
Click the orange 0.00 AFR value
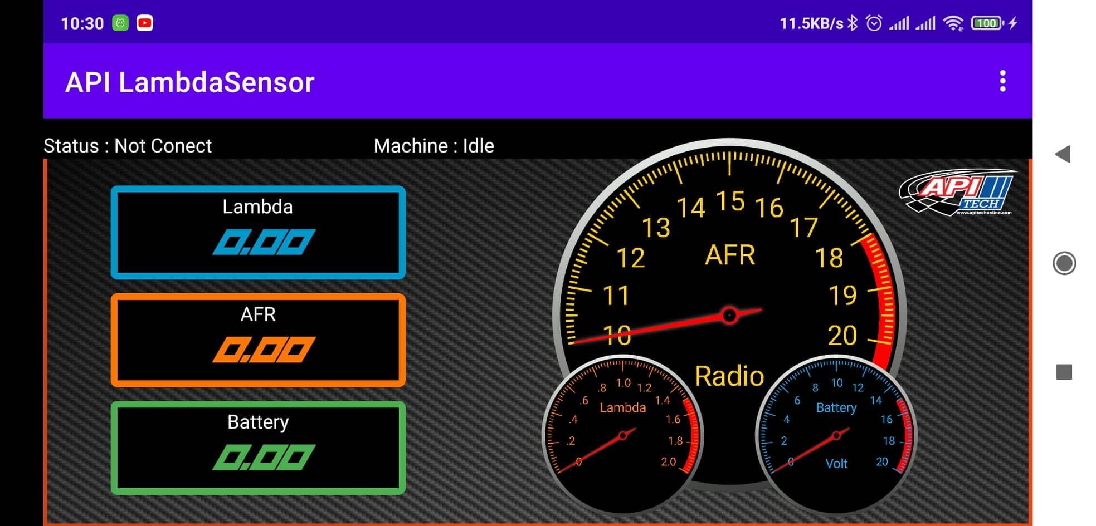[264, 350]
